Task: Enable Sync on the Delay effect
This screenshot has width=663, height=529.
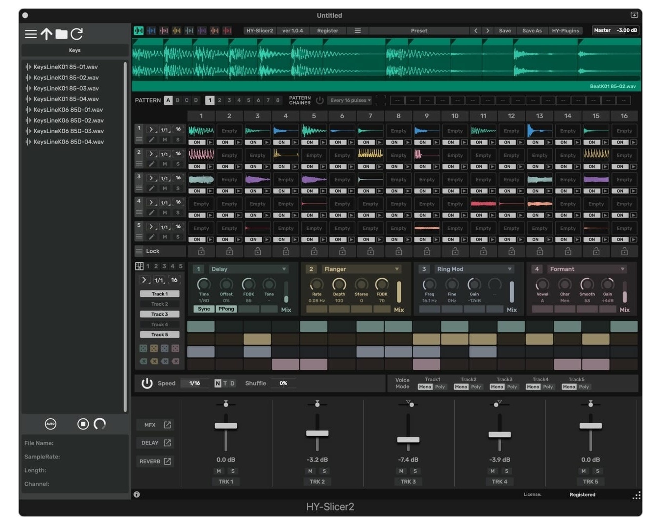Action: coord(203,309)
